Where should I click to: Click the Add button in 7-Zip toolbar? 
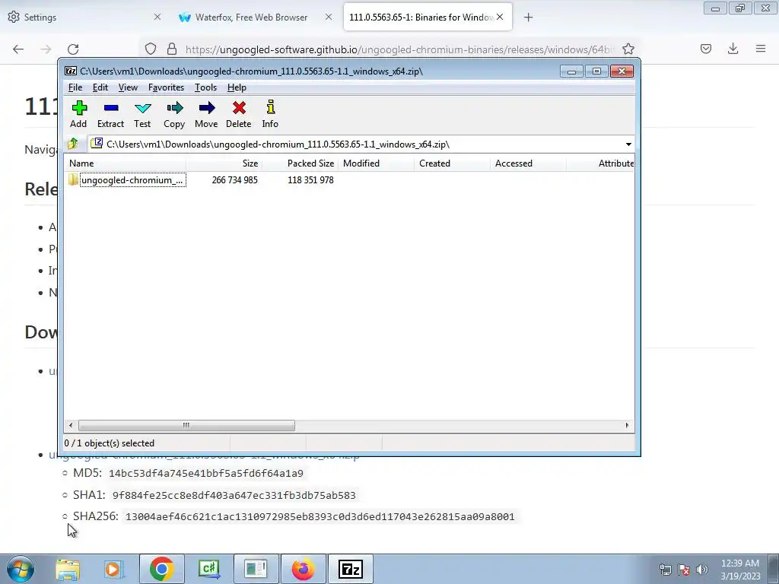(x=78, y=114)
